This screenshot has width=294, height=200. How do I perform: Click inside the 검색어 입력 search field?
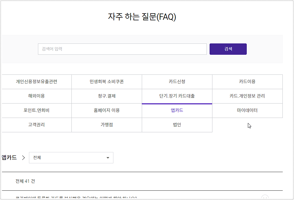point(122,49)
